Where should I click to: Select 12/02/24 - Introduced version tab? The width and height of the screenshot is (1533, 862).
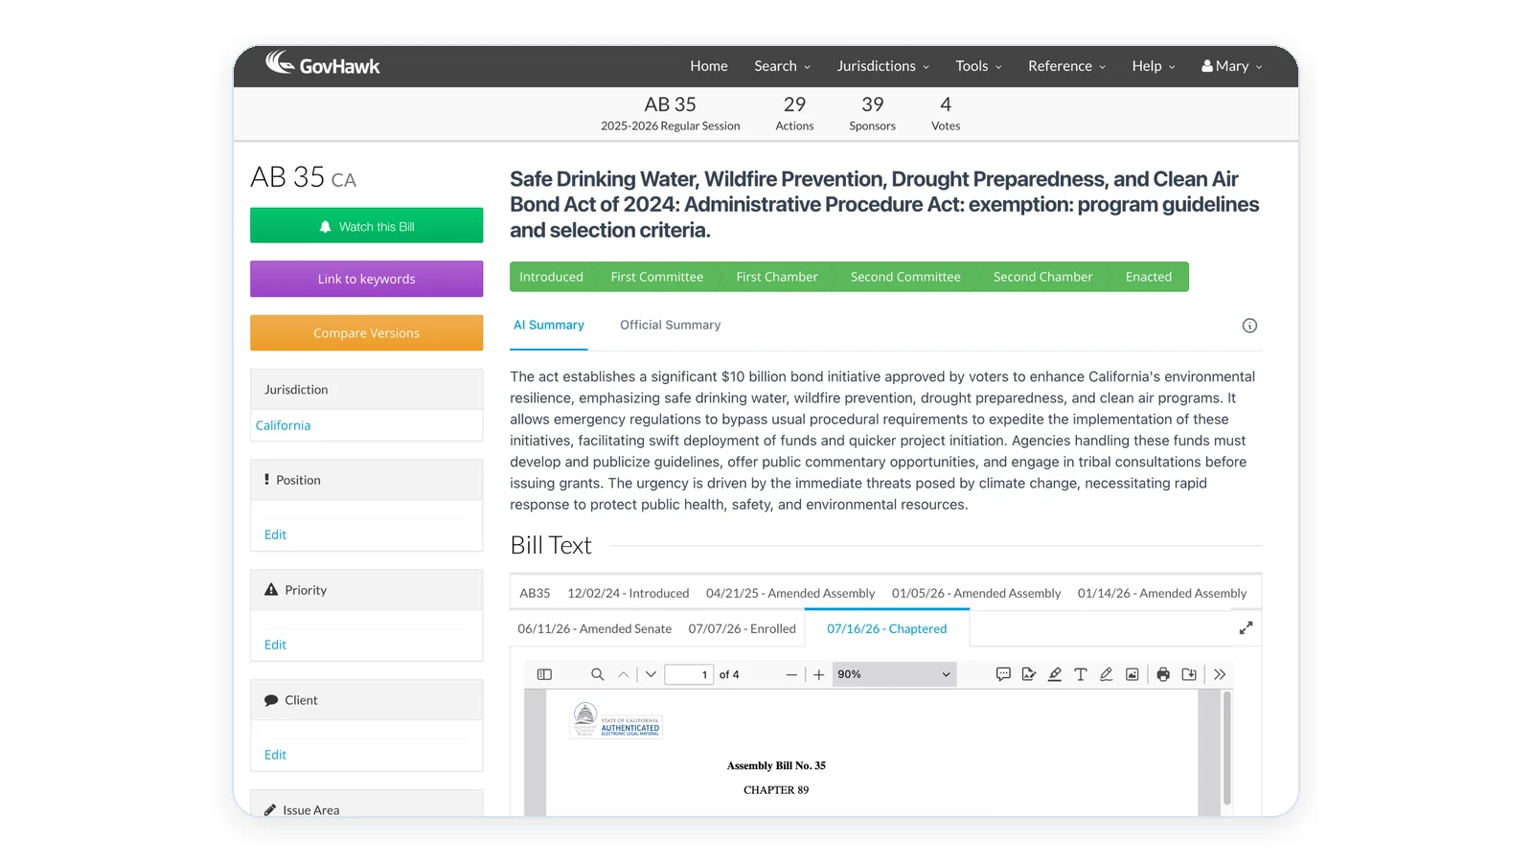(x=629, y=594)
